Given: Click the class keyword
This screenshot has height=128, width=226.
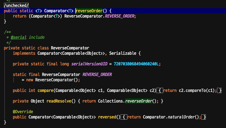Looking at the screenshot, I should (43, 48).
